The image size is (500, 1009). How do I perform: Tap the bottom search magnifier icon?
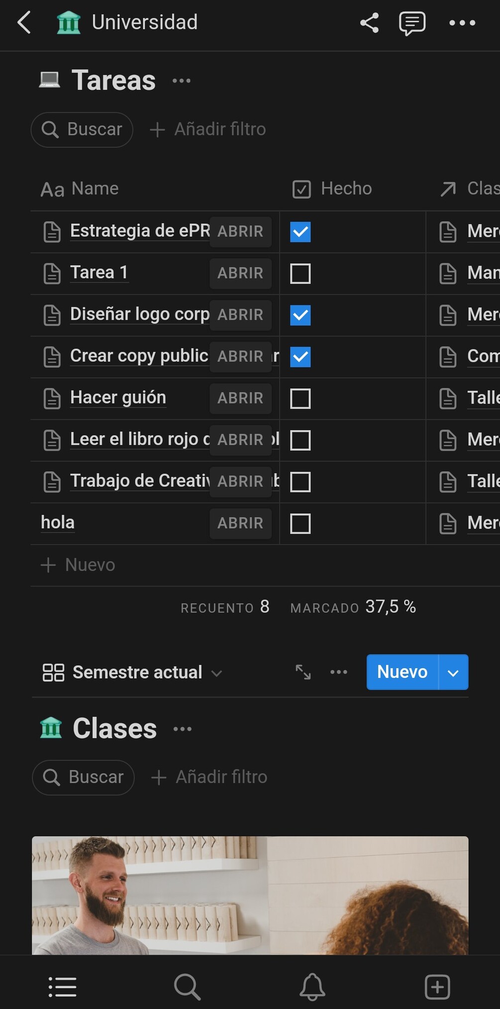[187, 987]
